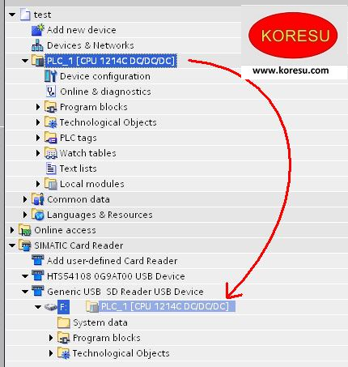Viewport: 348px width, 367px height.
Task: Collapse the PLC_1 project tree node
Action: pyautogui.click(x=25, y=61)
